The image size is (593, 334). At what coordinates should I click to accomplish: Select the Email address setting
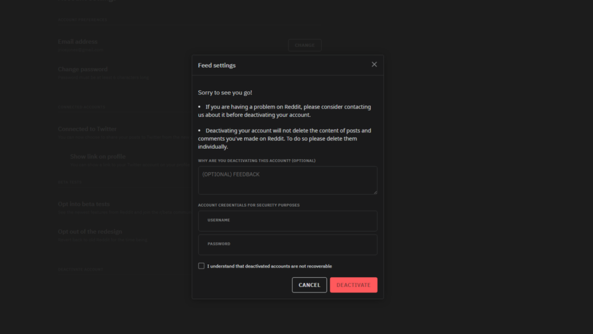point(78,42)
